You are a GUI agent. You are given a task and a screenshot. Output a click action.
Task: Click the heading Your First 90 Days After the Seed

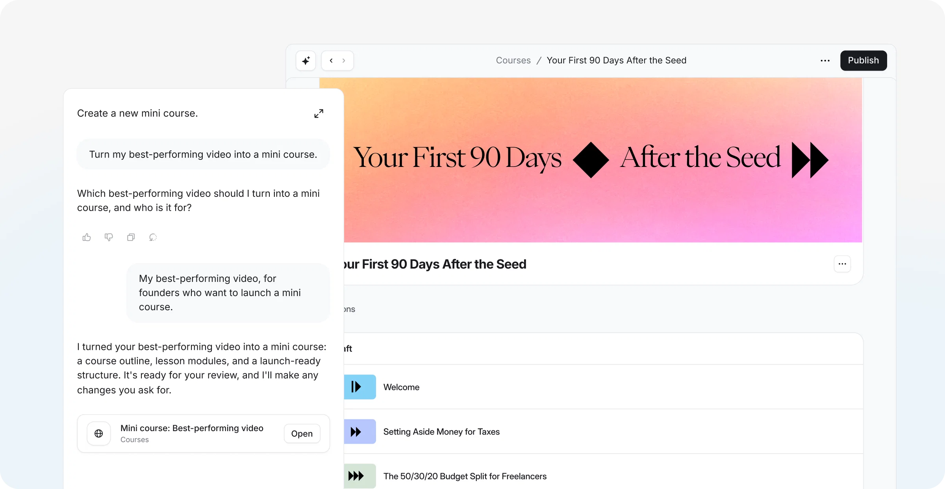coord(435,264)
